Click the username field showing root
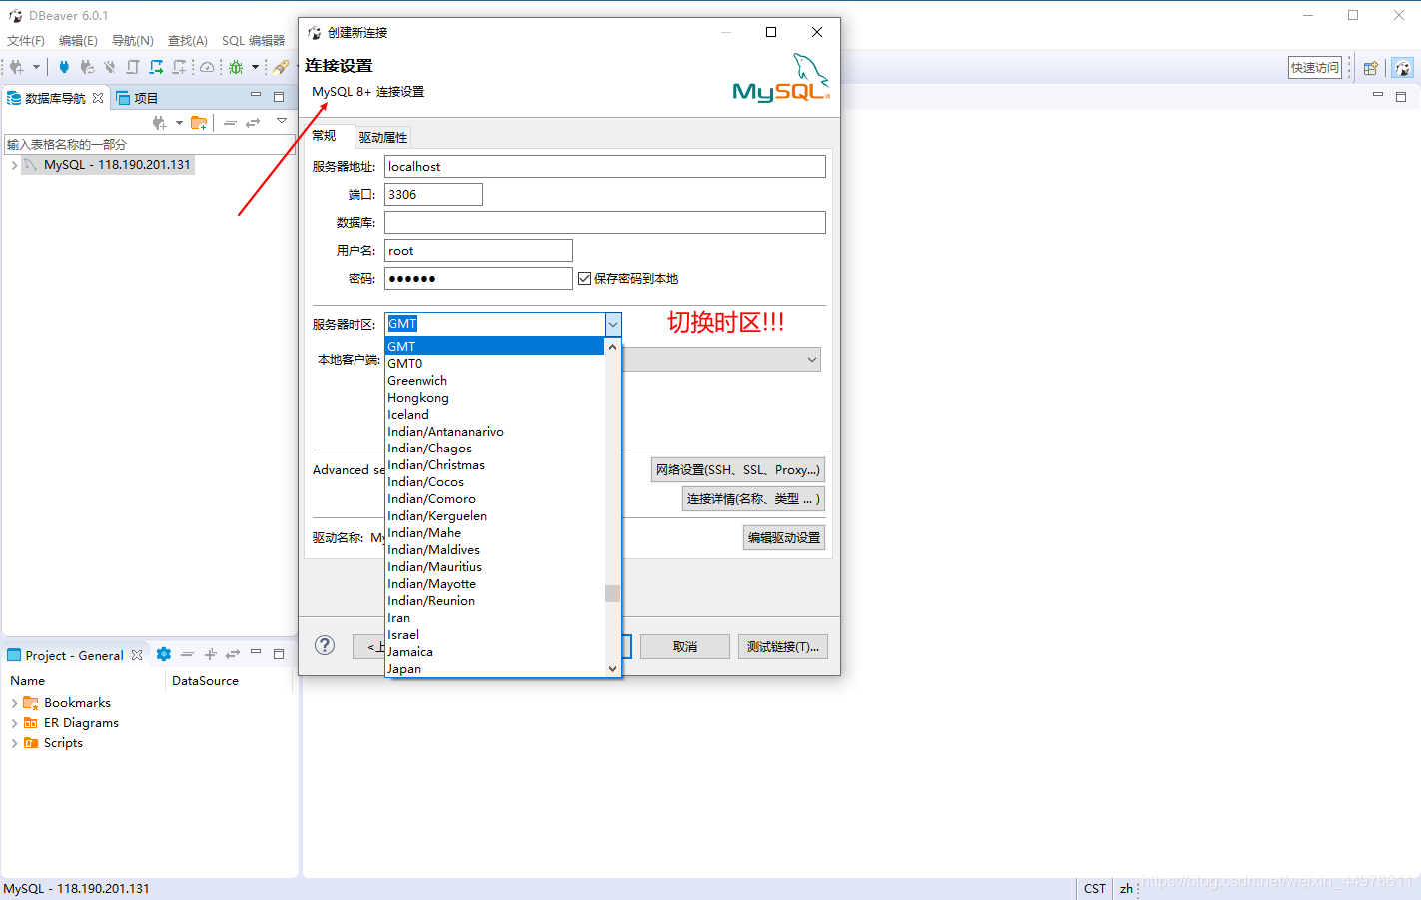Screen dimensions: 1421x900 coord(478,251)
